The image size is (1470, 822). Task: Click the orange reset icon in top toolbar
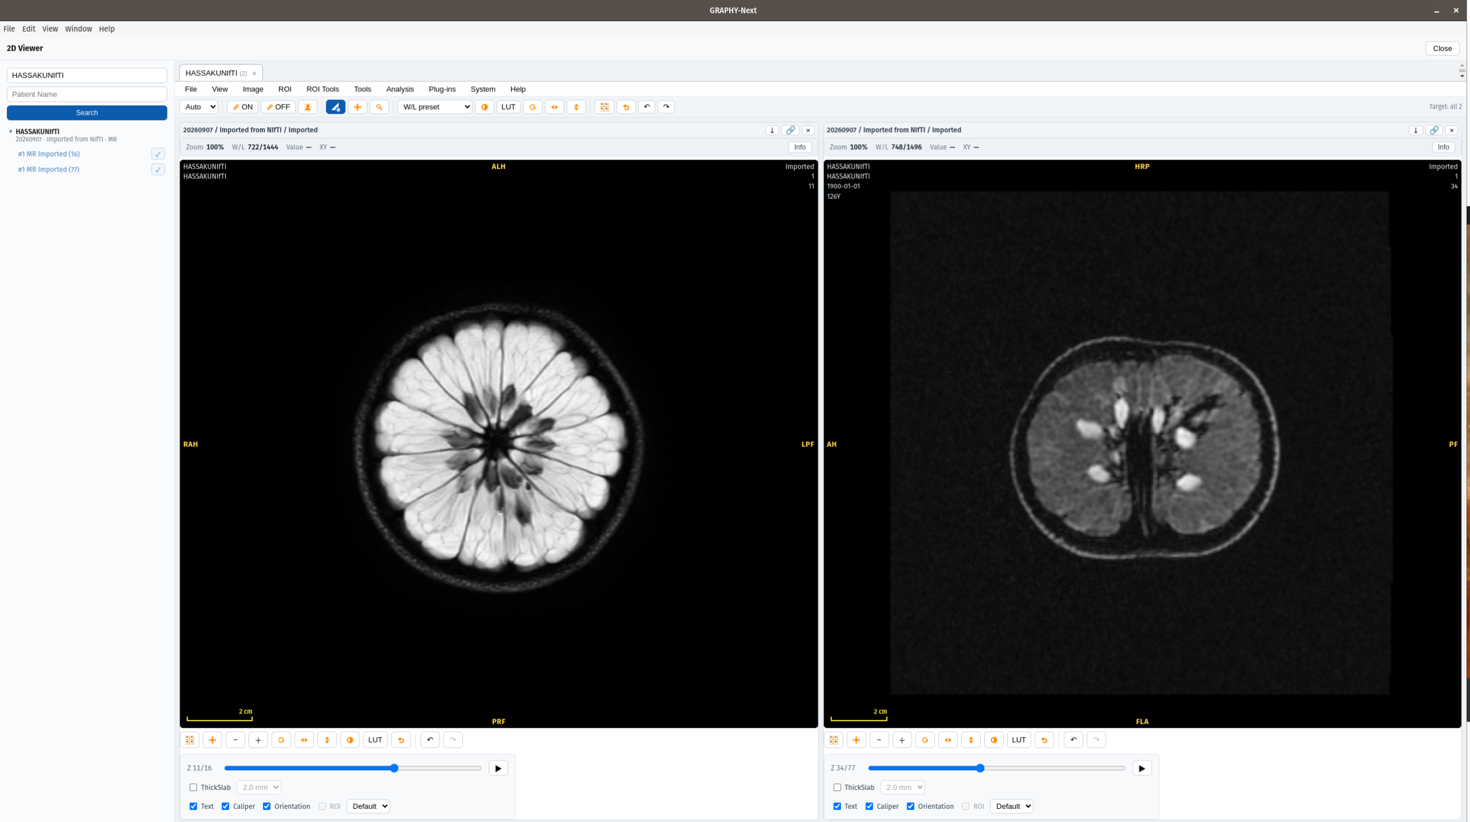click(x=626, y=107)
